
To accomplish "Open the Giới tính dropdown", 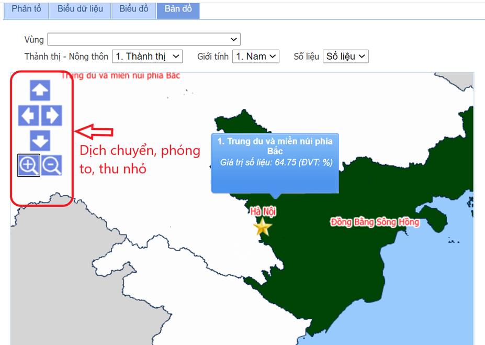I will pyautogui.click(x=256, y=56).
